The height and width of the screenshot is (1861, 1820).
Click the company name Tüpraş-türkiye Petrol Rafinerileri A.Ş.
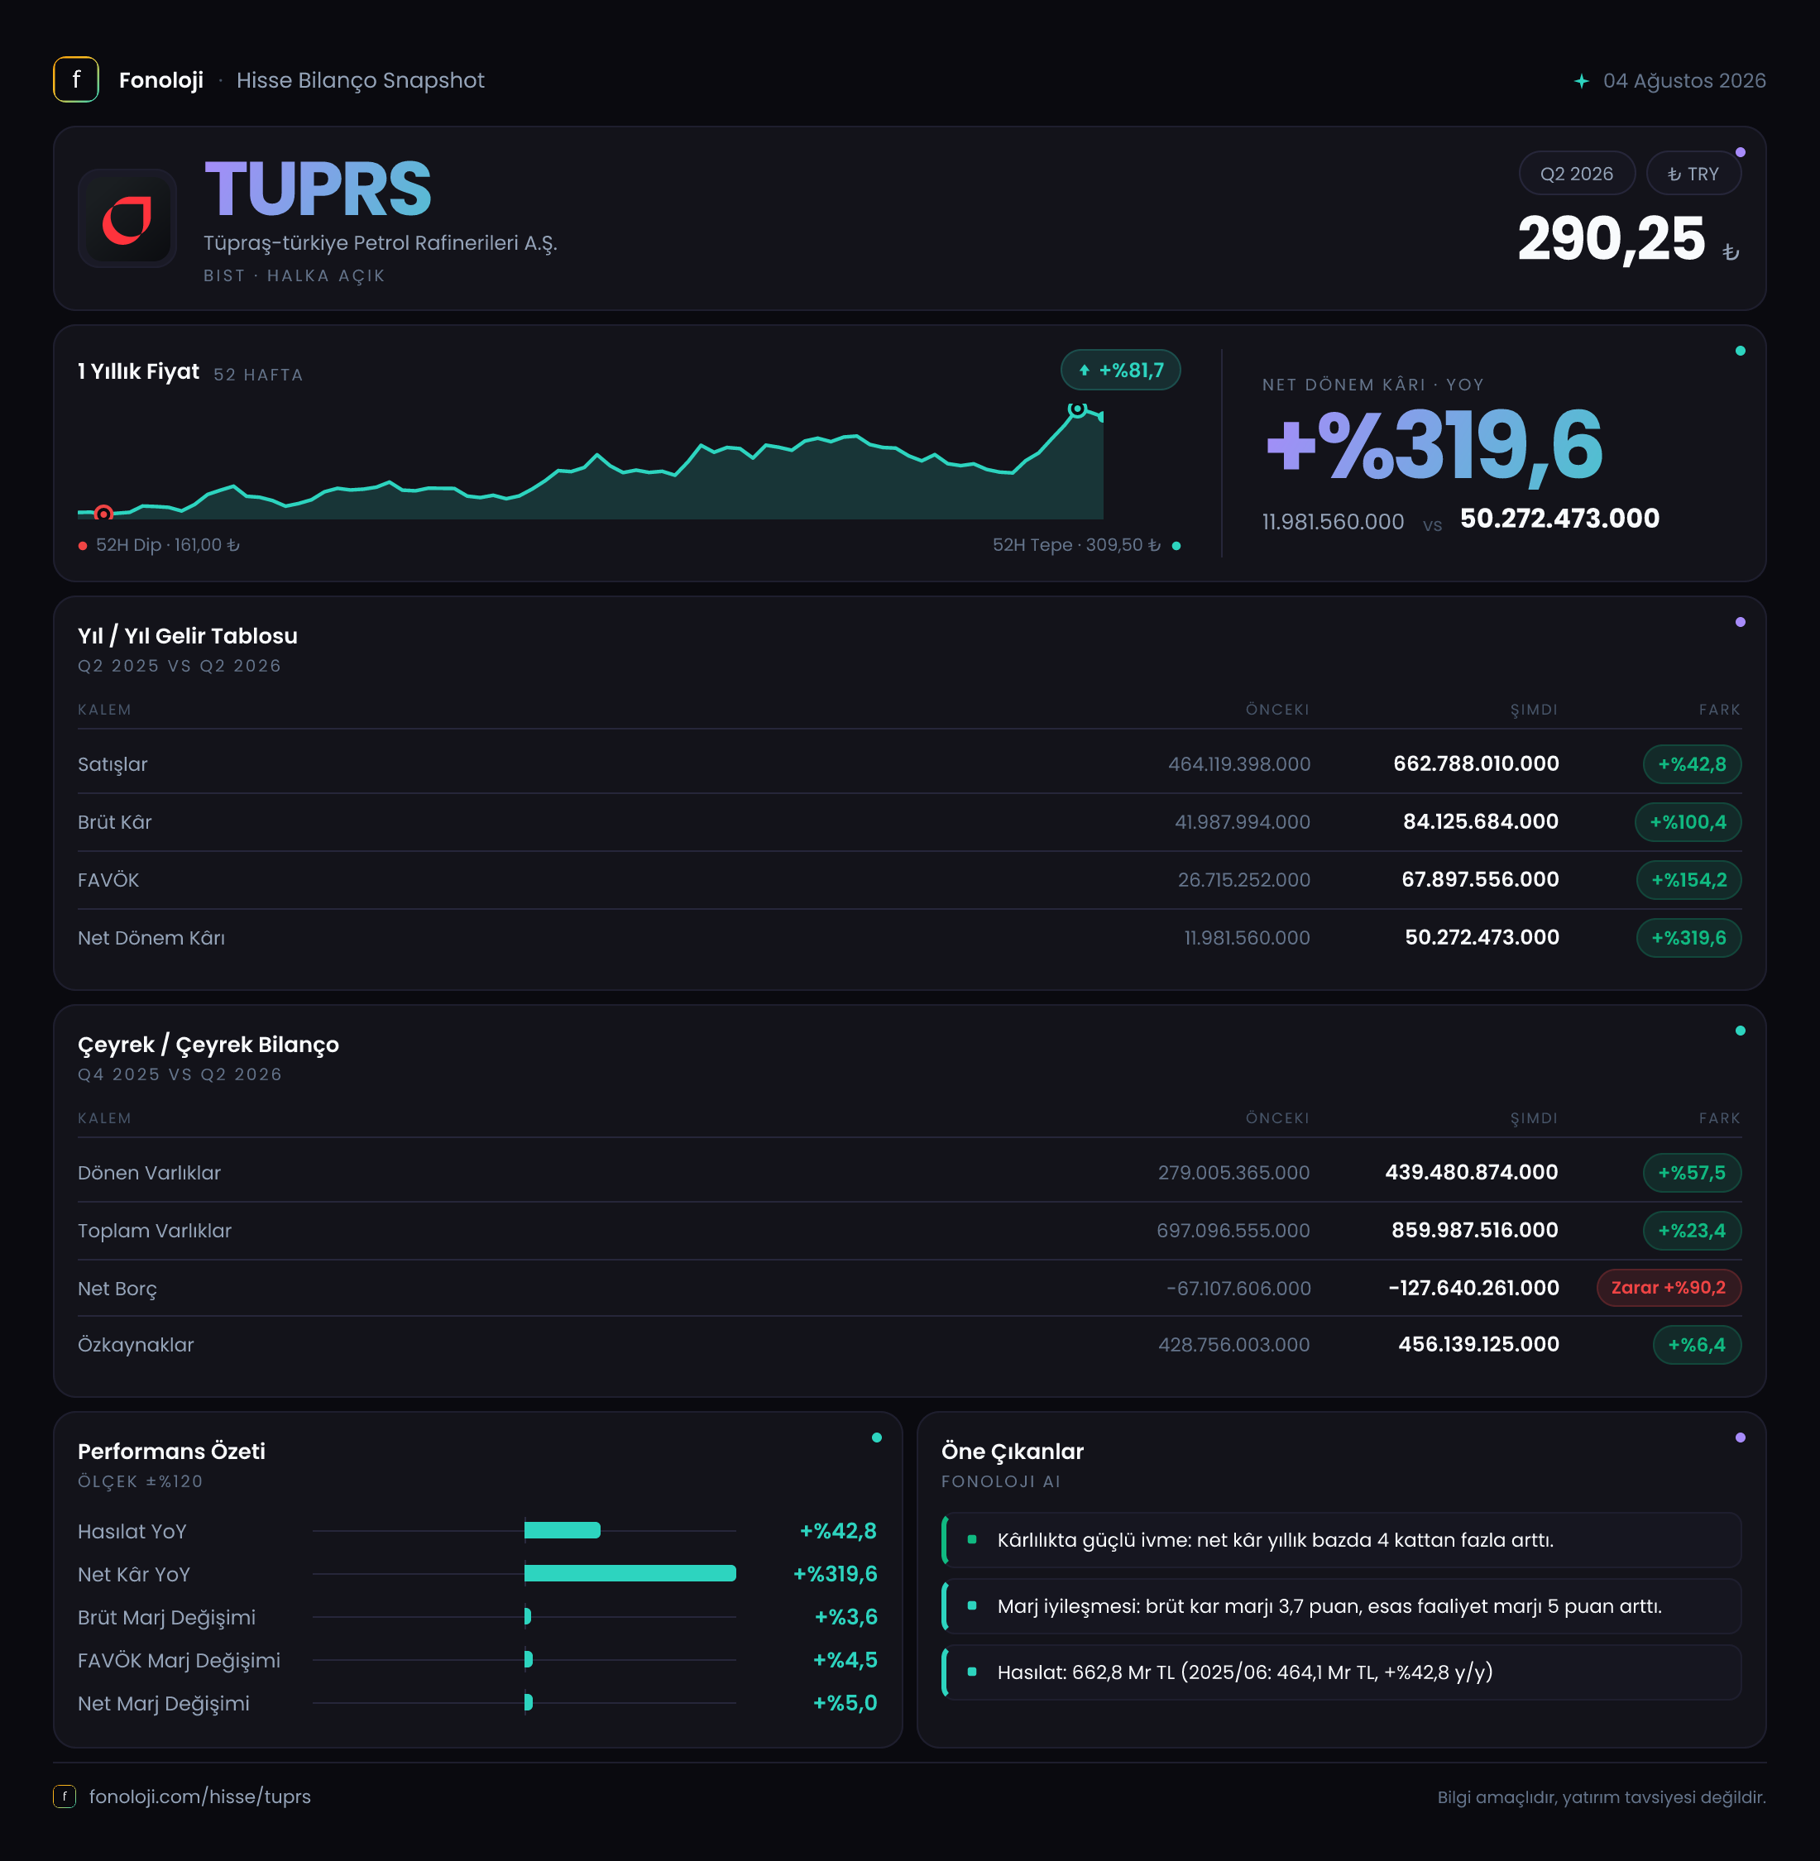[381, 243]
